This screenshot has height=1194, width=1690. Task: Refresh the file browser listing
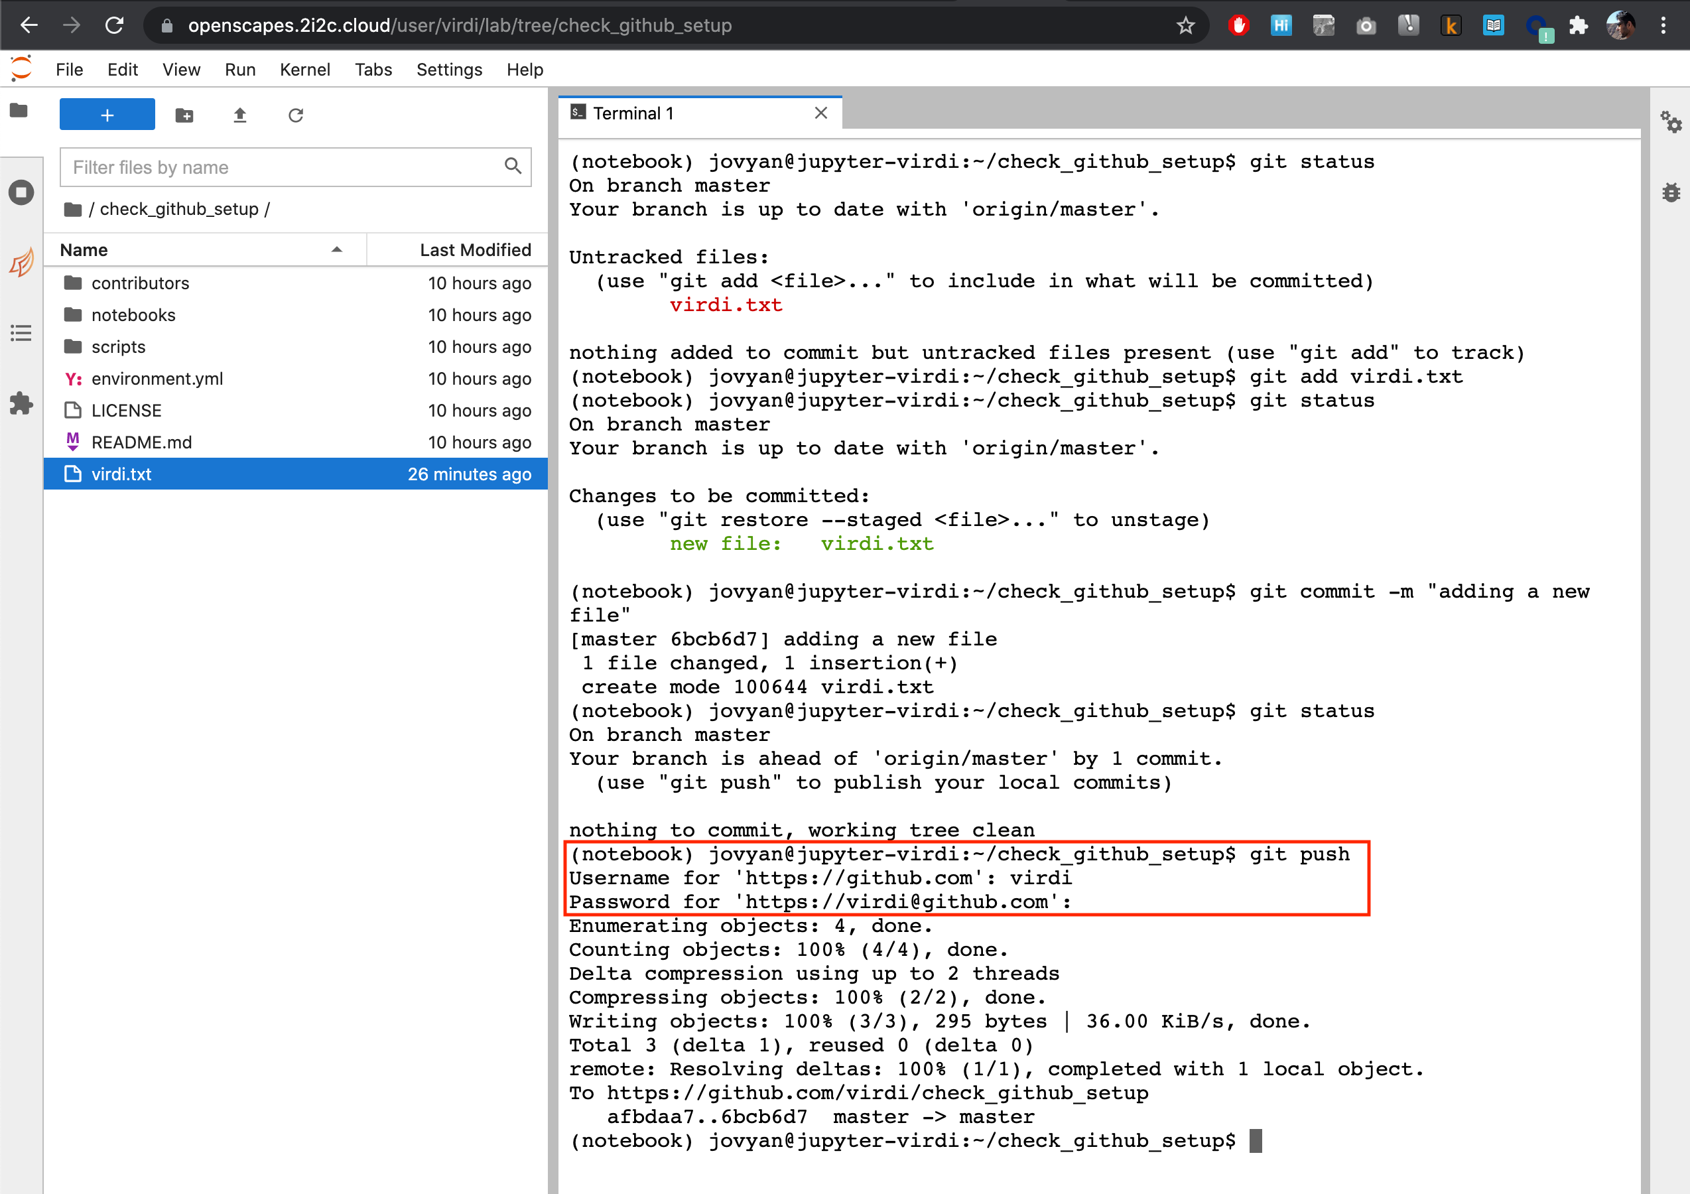[296, 115]
